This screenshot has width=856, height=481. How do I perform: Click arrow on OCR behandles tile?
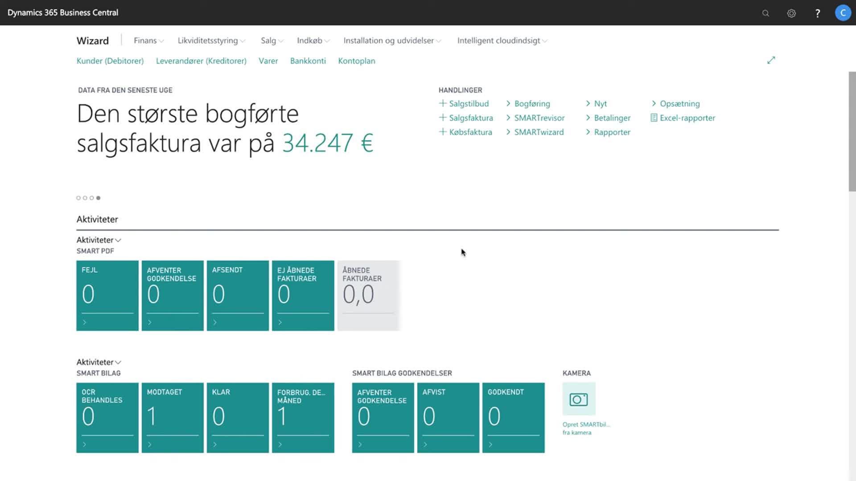click(85, 444)
